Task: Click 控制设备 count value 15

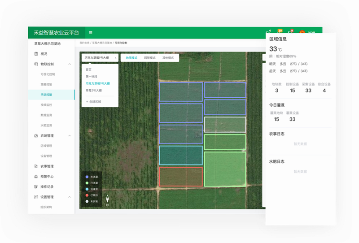Action: [293, 91]
